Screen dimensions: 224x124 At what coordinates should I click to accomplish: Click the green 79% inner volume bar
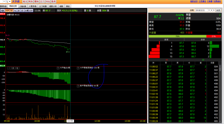[177, 37]
